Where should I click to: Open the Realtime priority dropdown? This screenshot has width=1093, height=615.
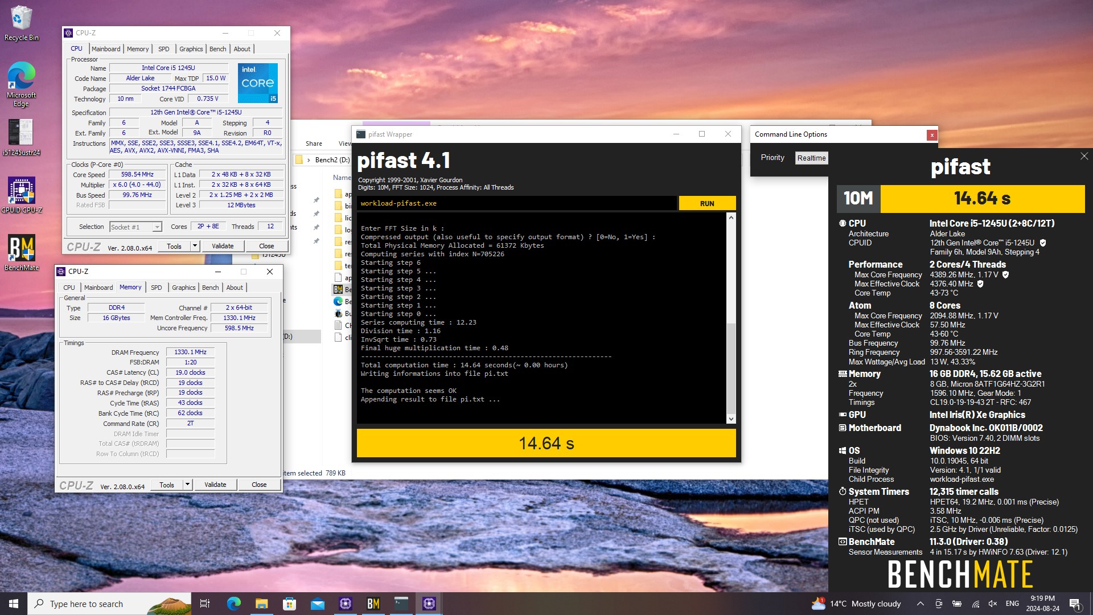pos(811,158)
